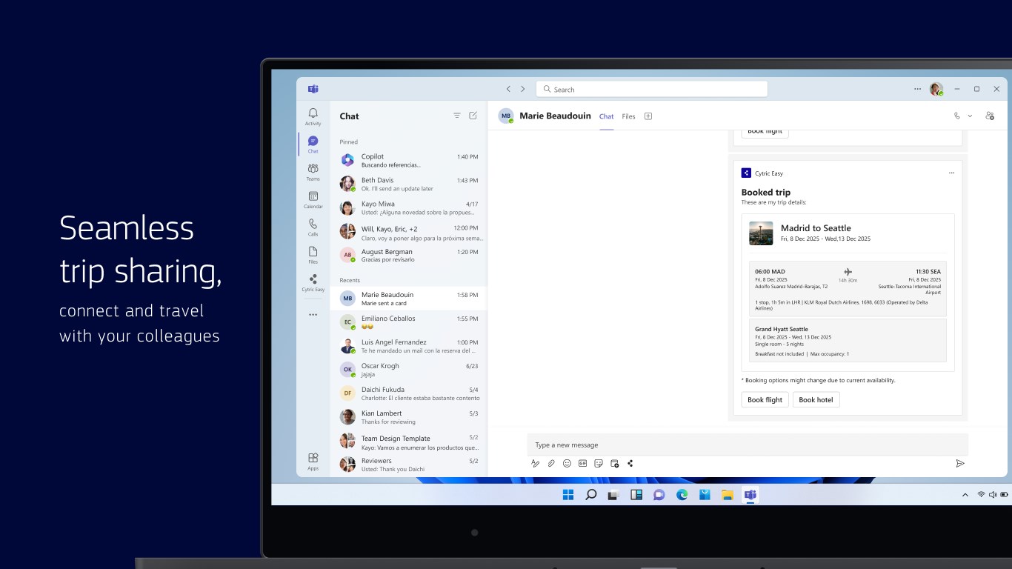The height and width of the screenshot is (569, 1012).
Task: Attach a file to the message
Action: [x=551, y=463]
